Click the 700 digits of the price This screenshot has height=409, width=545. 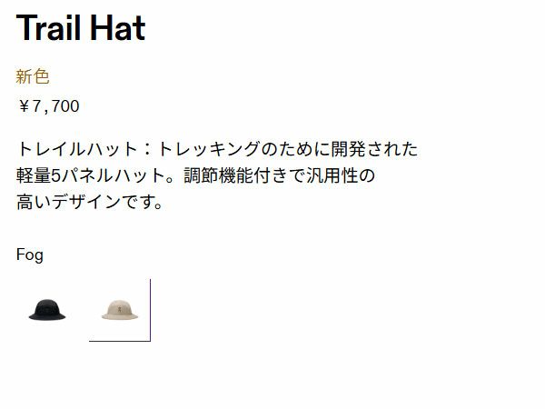pyautogui.click(x=65, y=106)
